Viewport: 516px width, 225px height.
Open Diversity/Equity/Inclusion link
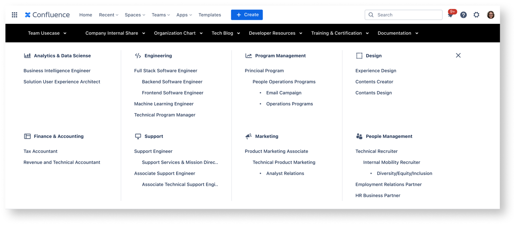[x=404, y=173]
